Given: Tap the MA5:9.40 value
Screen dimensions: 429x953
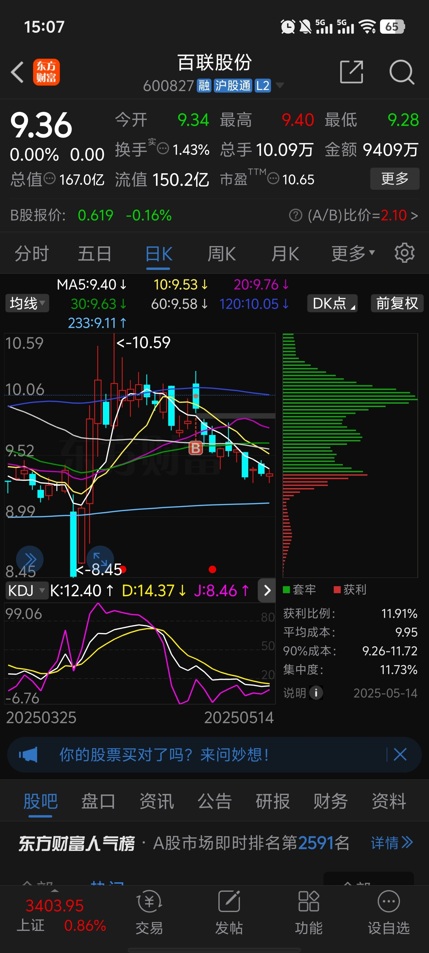Looking at the screenshot, I should pyautogui.click(x=92, y=285).
